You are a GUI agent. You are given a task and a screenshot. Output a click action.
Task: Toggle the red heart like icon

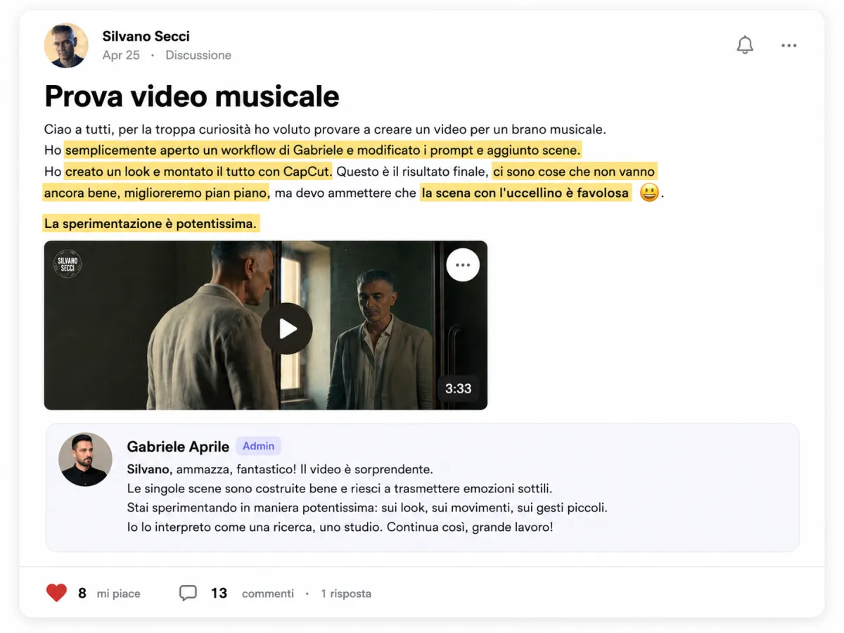57,593
